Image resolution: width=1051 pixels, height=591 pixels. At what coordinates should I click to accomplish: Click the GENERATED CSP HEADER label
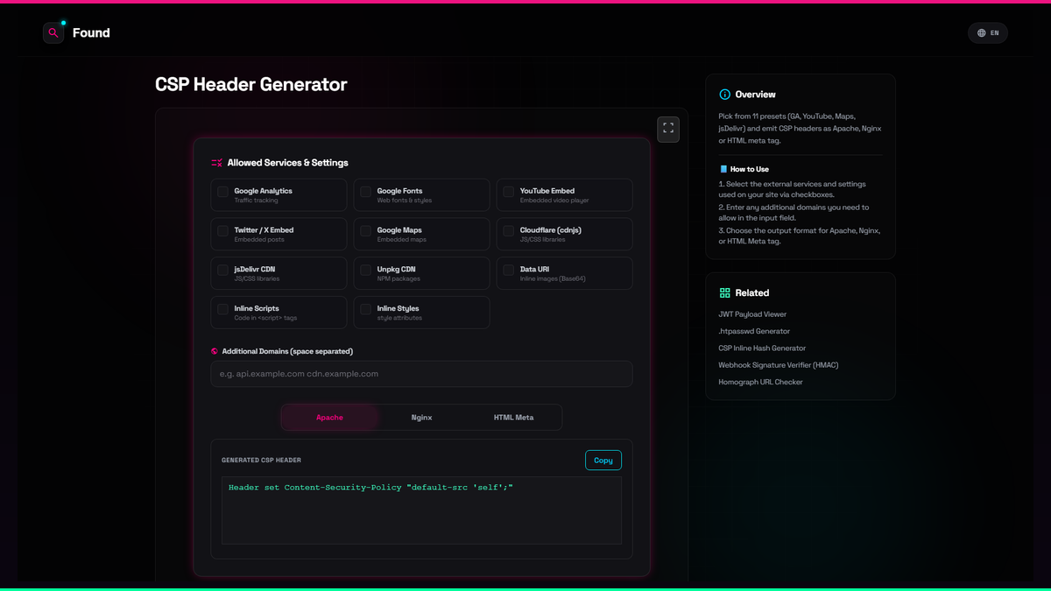(261, 461)
